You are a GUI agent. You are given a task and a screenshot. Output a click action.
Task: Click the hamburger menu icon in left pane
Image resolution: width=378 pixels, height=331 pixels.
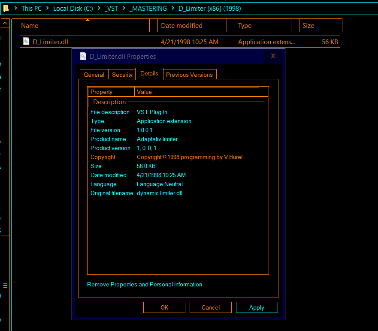pyautogui.click(x=5, y=286)
